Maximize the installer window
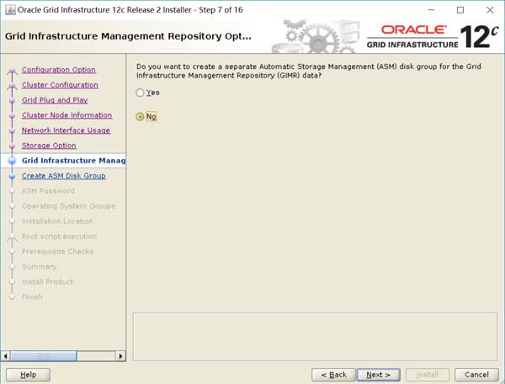 tap(460, 10)
